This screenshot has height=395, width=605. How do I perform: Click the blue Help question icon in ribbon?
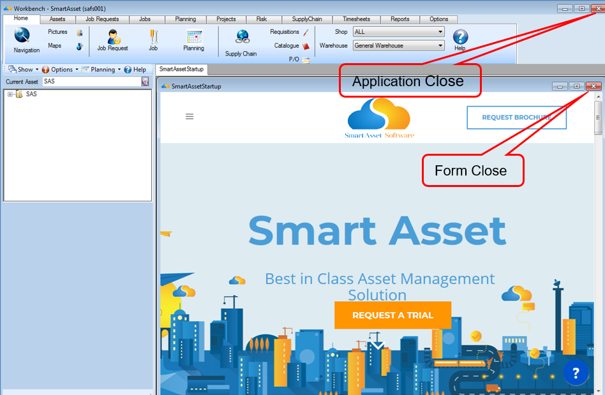[x=460, y=36]
